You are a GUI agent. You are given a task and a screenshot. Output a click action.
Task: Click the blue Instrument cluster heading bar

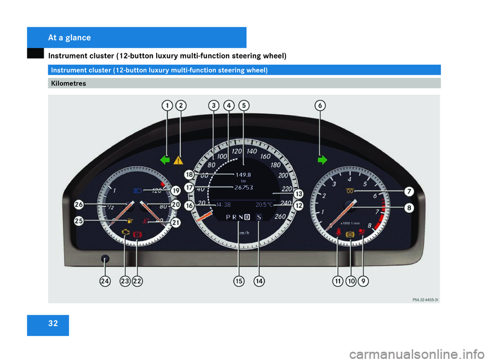244,70
